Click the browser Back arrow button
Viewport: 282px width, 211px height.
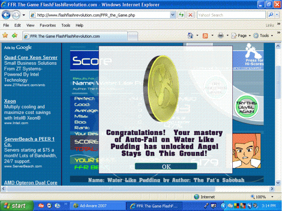point(6,15)
